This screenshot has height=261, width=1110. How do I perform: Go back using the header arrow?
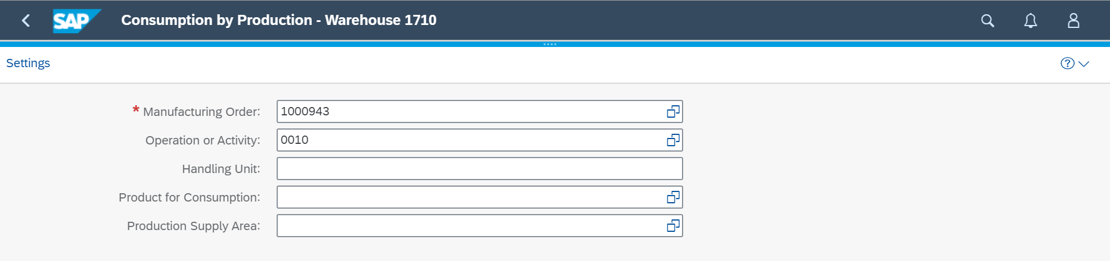coord(26,21)
